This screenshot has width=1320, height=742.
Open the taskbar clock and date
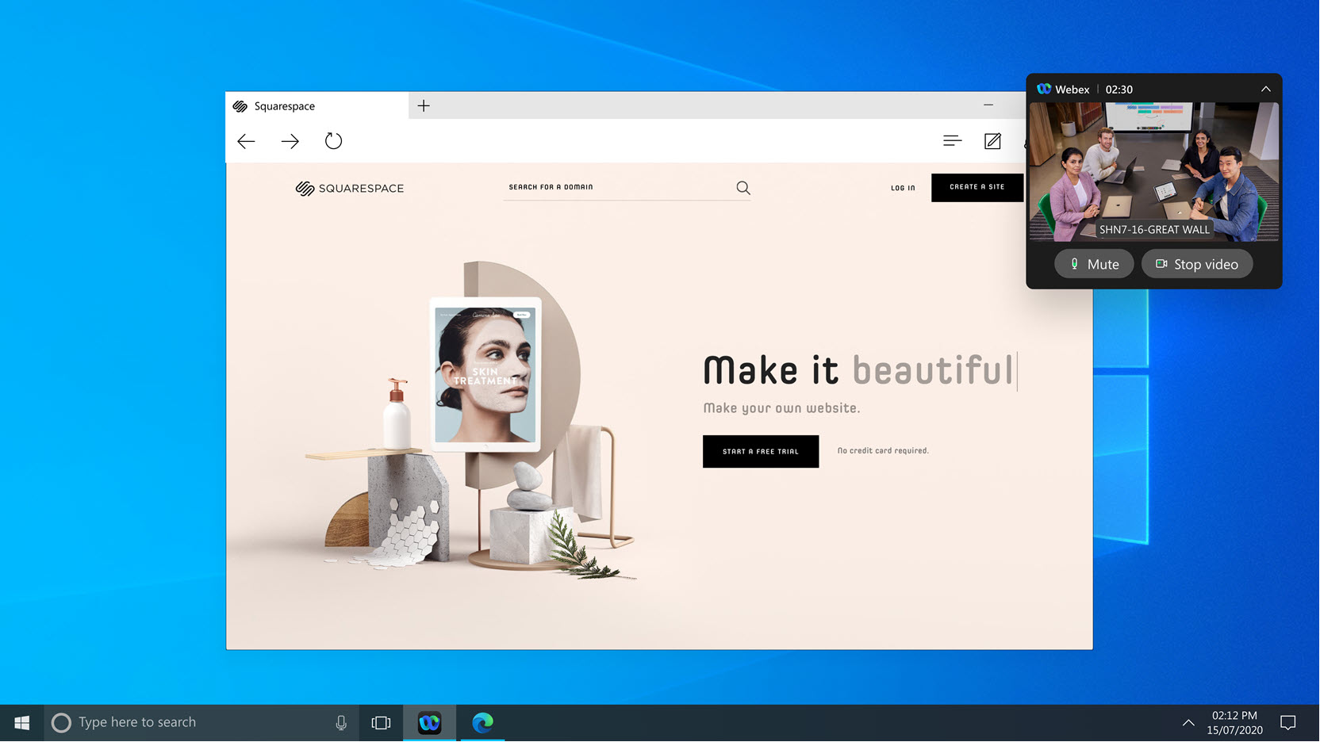[x=1234, y=723]
